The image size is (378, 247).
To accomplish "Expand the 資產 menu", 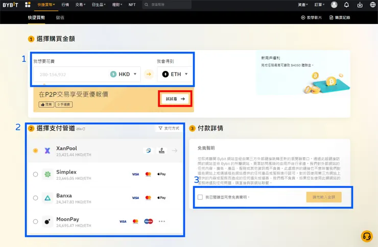I will [x=303, y=5].
